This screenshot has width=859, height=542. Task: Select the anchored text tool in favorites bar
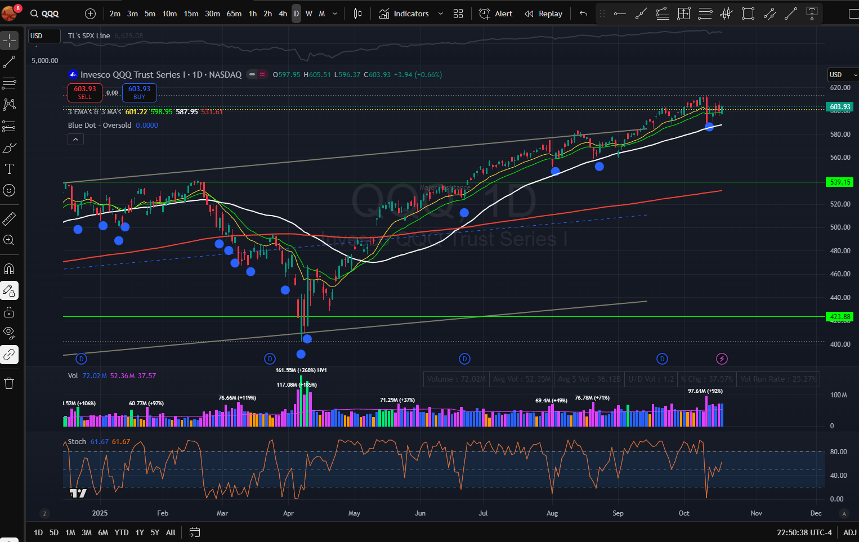tap(812, 14)
